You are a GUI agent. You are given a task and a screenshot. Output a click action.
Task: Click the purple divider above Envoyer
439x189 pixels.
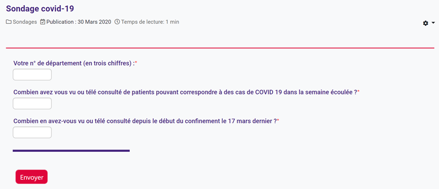[71, 151]
